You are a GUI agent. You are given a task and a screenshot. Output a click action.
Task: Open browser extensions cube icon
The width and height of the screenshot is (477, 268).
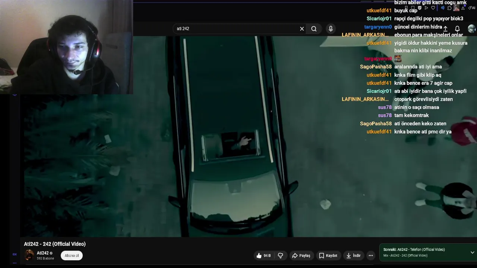449,8
